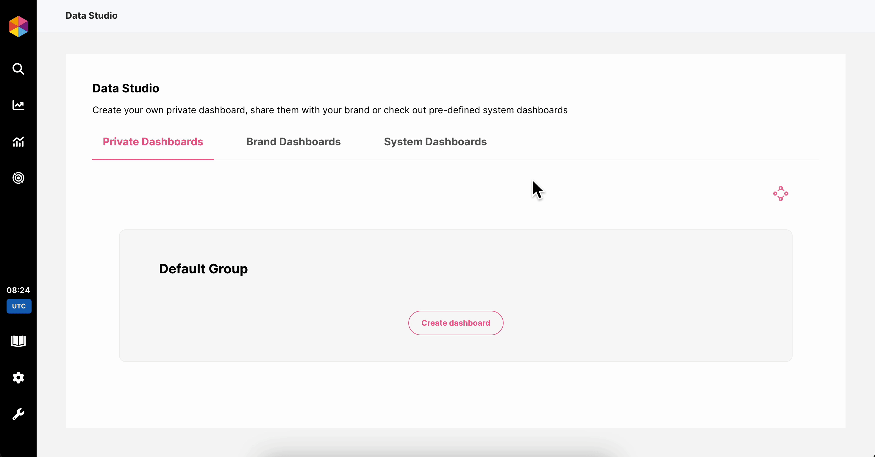Click the pink manage groups icon
Viewport: 875px width, 457px height.
click(x=781, y=193)
